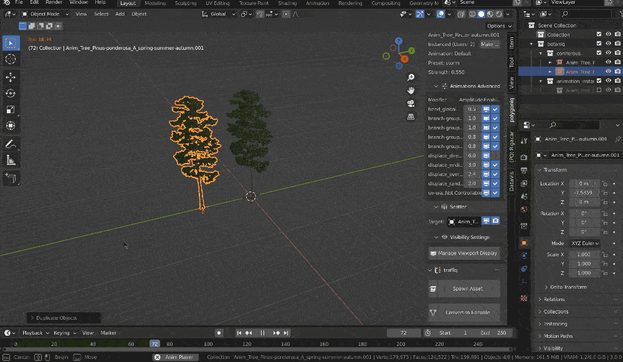Pause the timeline playback
Image resolution: width=623 pixels, height=362 pixels.
(x=262, y=333)
